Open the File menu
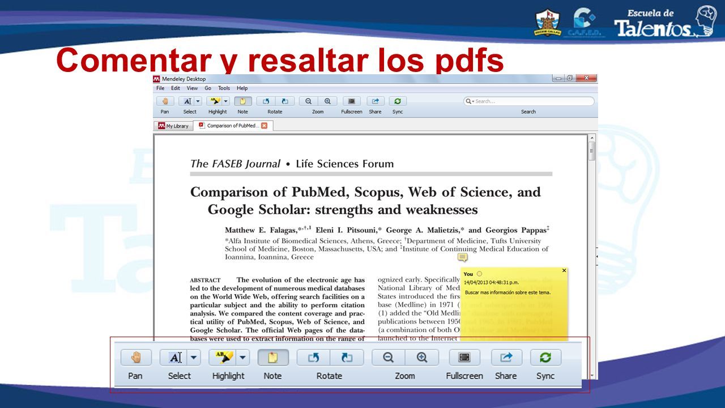 160,88
